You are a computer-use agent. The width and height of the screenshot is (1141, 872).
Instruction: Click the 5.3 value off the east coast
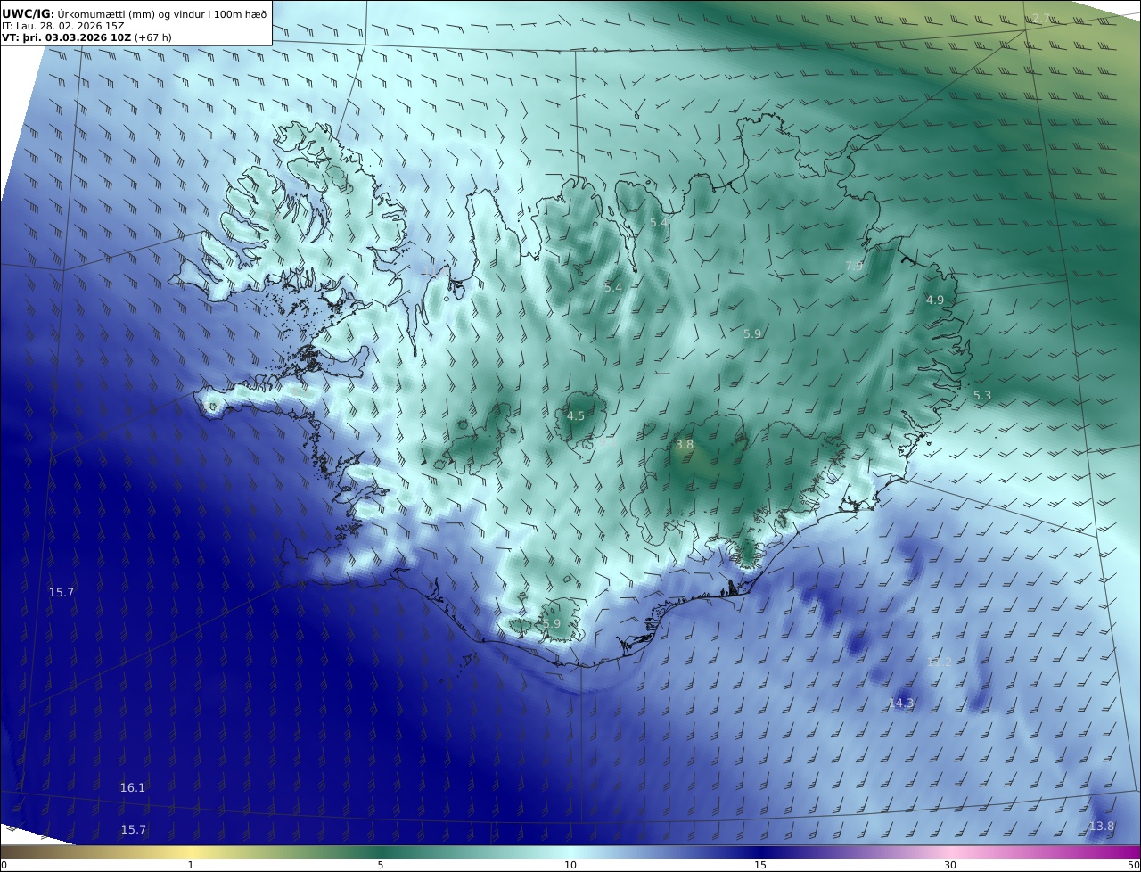coord(981,395)
